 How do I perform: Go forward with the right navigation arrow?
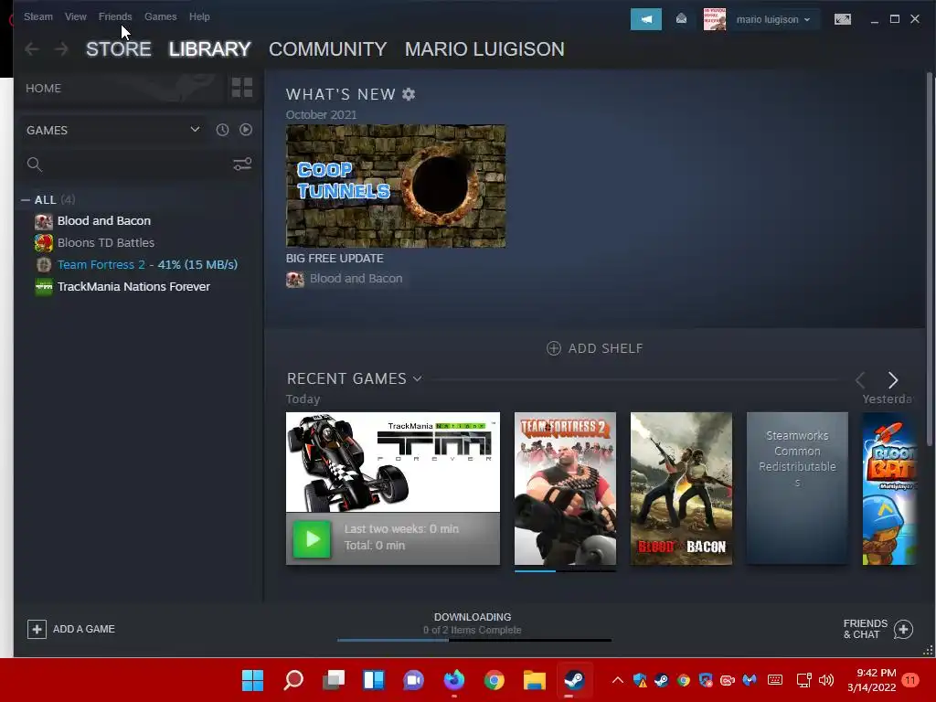[x=61, y=49]
